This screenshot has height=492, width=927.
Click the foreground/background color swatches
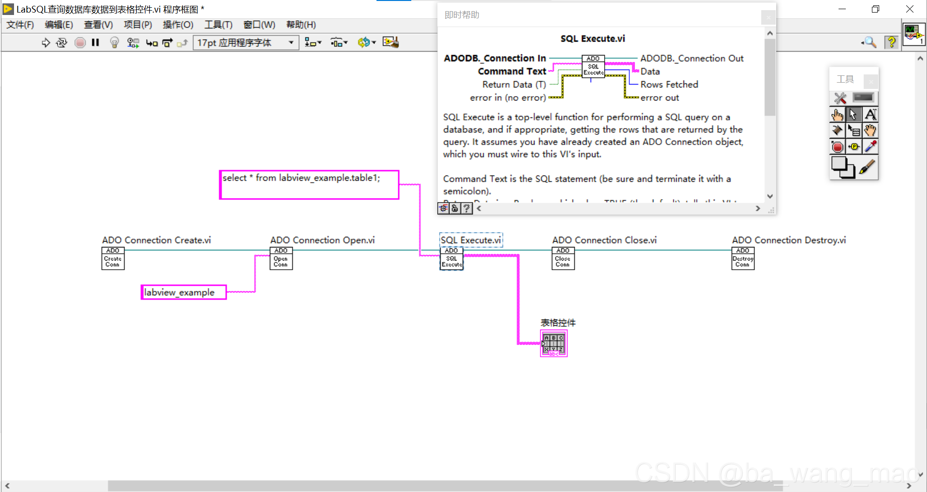pyautogui.click(x=843, y=167)
